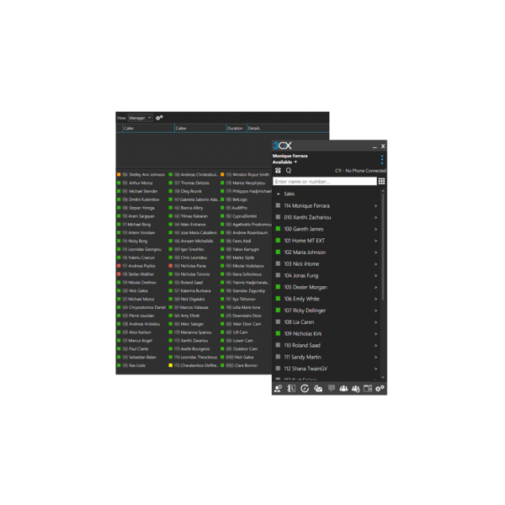Click red status square of Andreas Phylios
Image resolution: width=505 pixels, height=505 pixels.
pyautogui.click(x=119, y=266)
